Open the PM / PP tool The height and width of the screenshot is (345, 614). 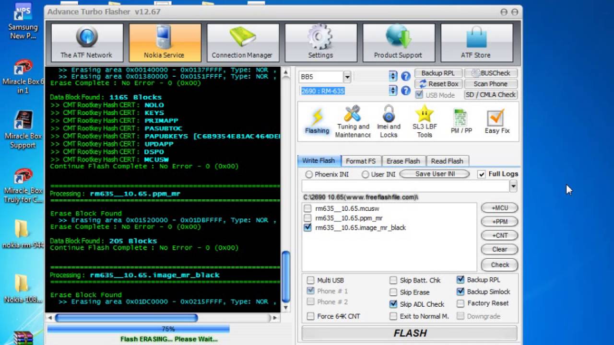[x=461, y=122]
